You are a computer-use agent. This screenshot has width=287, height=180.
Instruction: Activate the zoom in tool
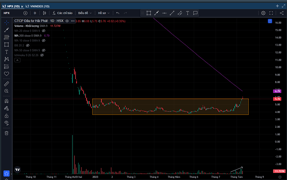click(7, 91)
